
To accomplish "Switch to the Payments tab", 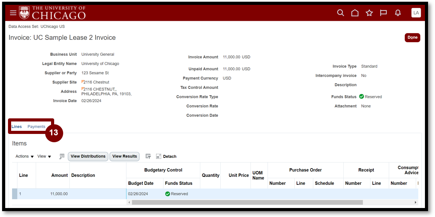I will [x=36, y=127].
